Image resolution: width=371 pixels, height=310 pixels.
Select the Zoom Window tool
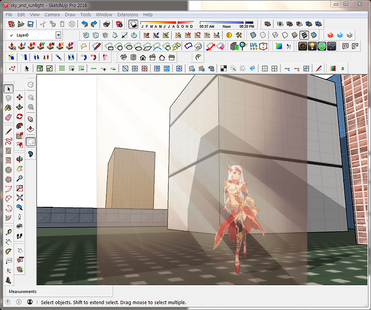pos(20,188)
